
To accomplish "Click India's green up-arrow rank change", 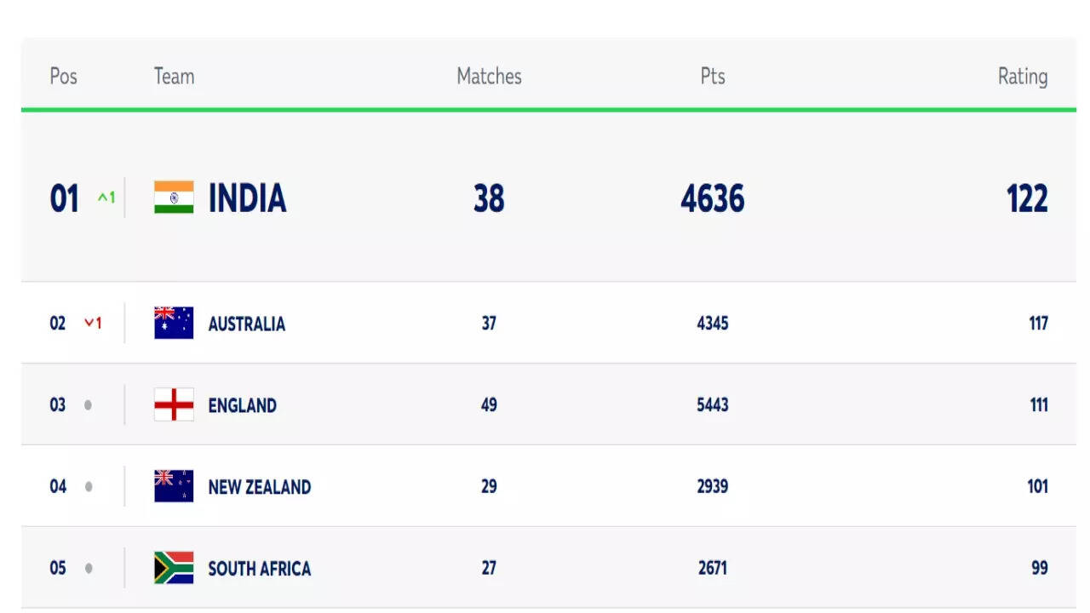I will (x=106, y=198).
